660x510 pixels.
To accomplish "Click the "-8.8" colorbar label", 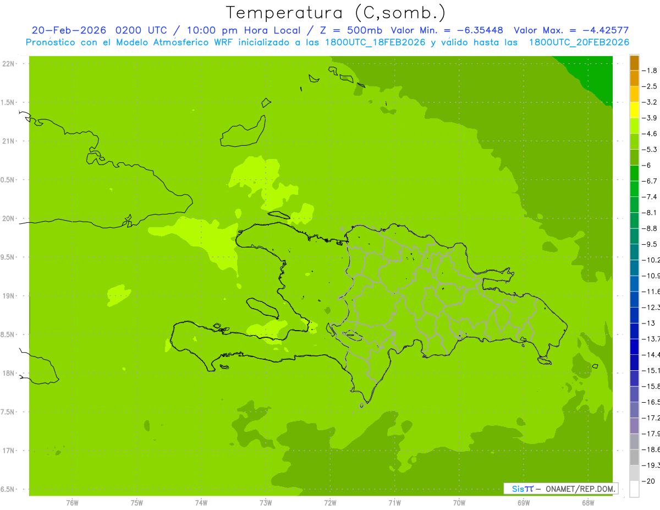I will 650,228.
